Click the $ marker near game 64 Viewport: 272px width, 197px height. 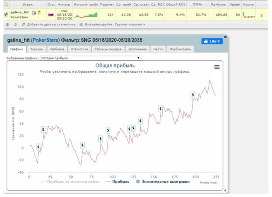82,145
